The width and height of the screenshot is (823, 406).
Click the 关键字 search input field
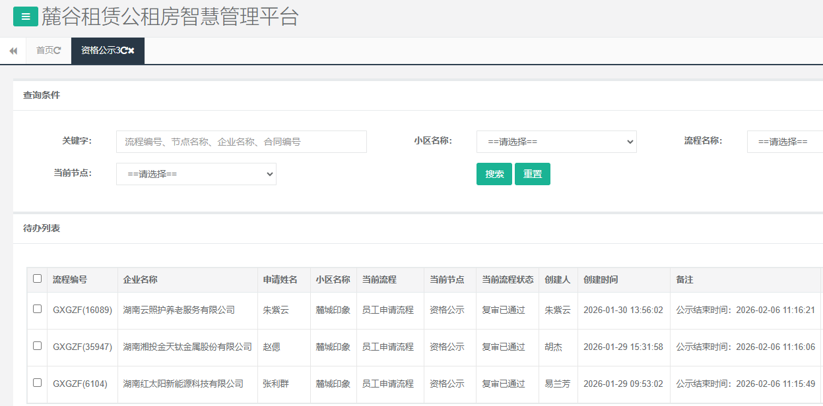(x=242, y=142)
